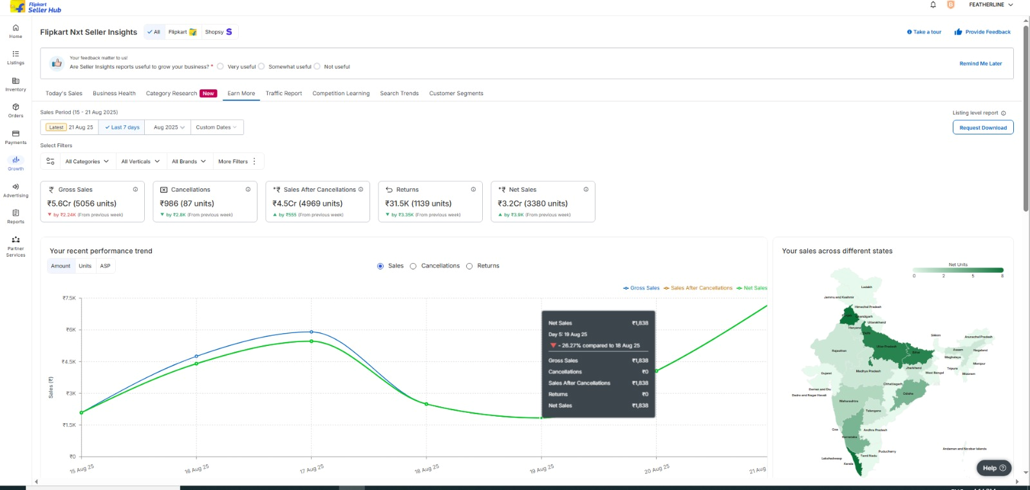The width and height of the screenshot is (1030, 490).
Task: Switch to Business Health tab
Action: coord(114,93)
